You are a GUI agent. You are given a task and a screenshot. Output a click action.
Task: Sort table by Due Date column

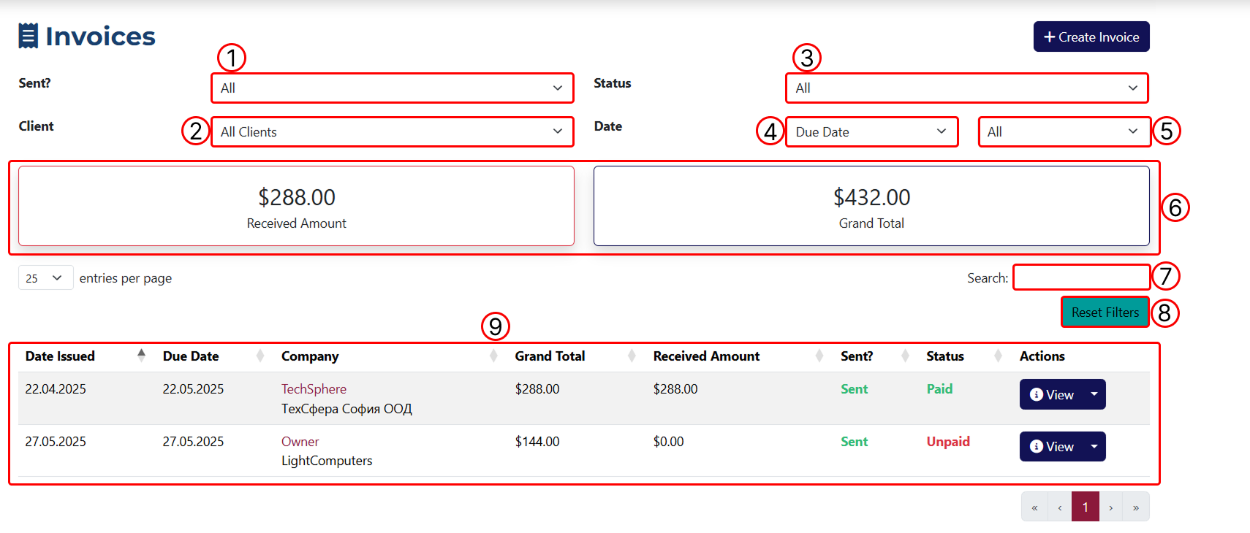click(x=214, y=356)
